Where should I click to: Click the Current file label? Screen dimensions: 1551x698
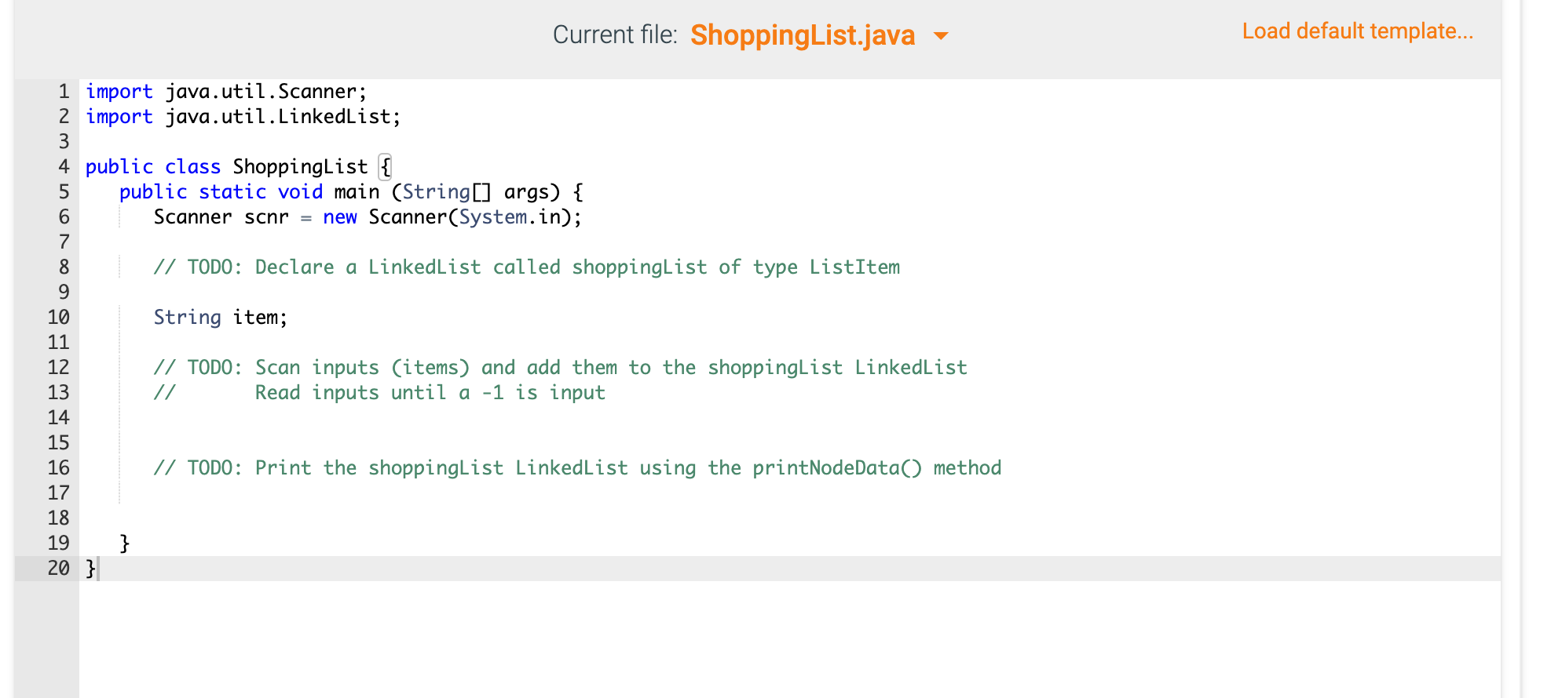(615, 35)
